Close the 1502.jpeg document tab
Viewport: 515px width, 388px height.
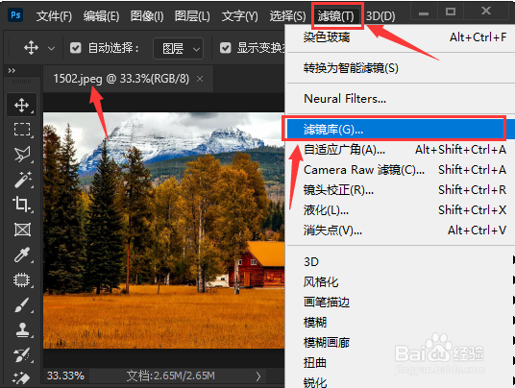(x=200, y=79)
